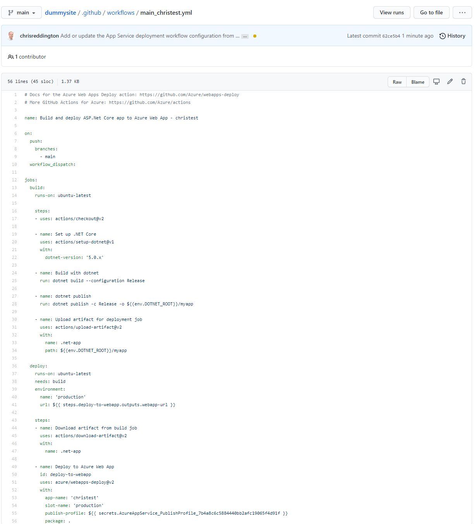Click line 1 Azure Web Apps Deploy docs comment
The image size is (474, 524).
pos(132,95)
